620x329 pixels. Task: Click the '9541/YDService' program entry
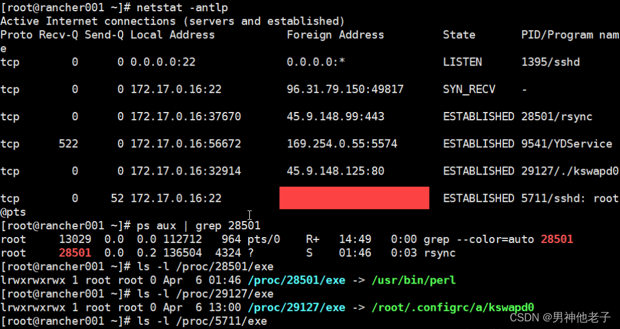click(x=566, y=144)
